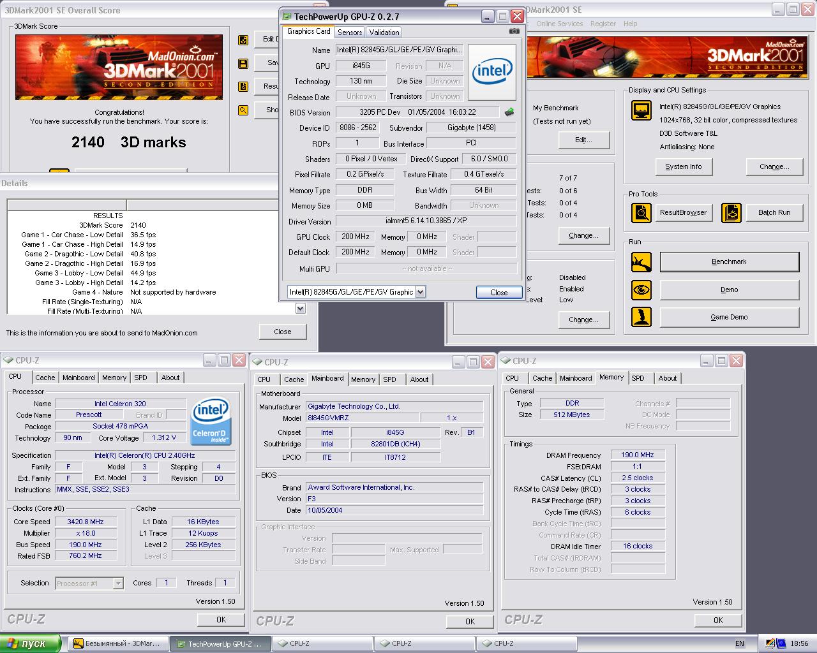This screenshot has width=817, height=653.
Task: Click the Demo button
Action: [x=729, y=290]
